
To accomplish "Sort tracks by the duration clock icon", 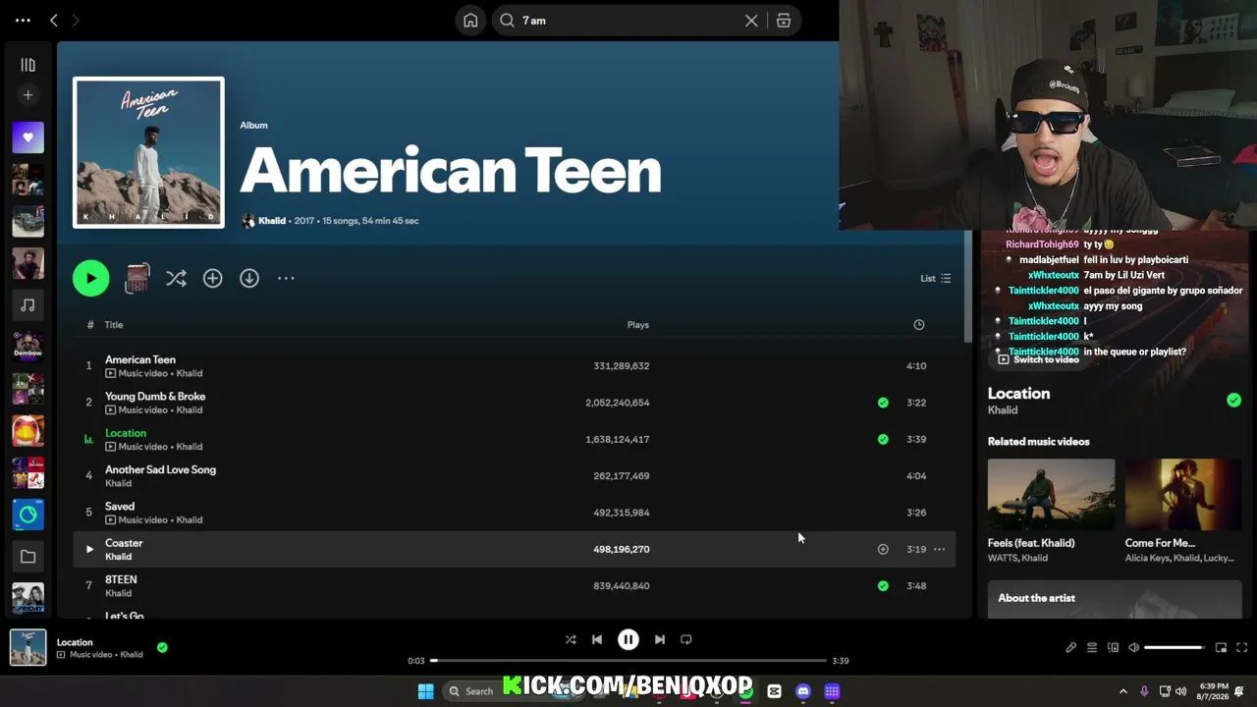I will click(919, 325).
